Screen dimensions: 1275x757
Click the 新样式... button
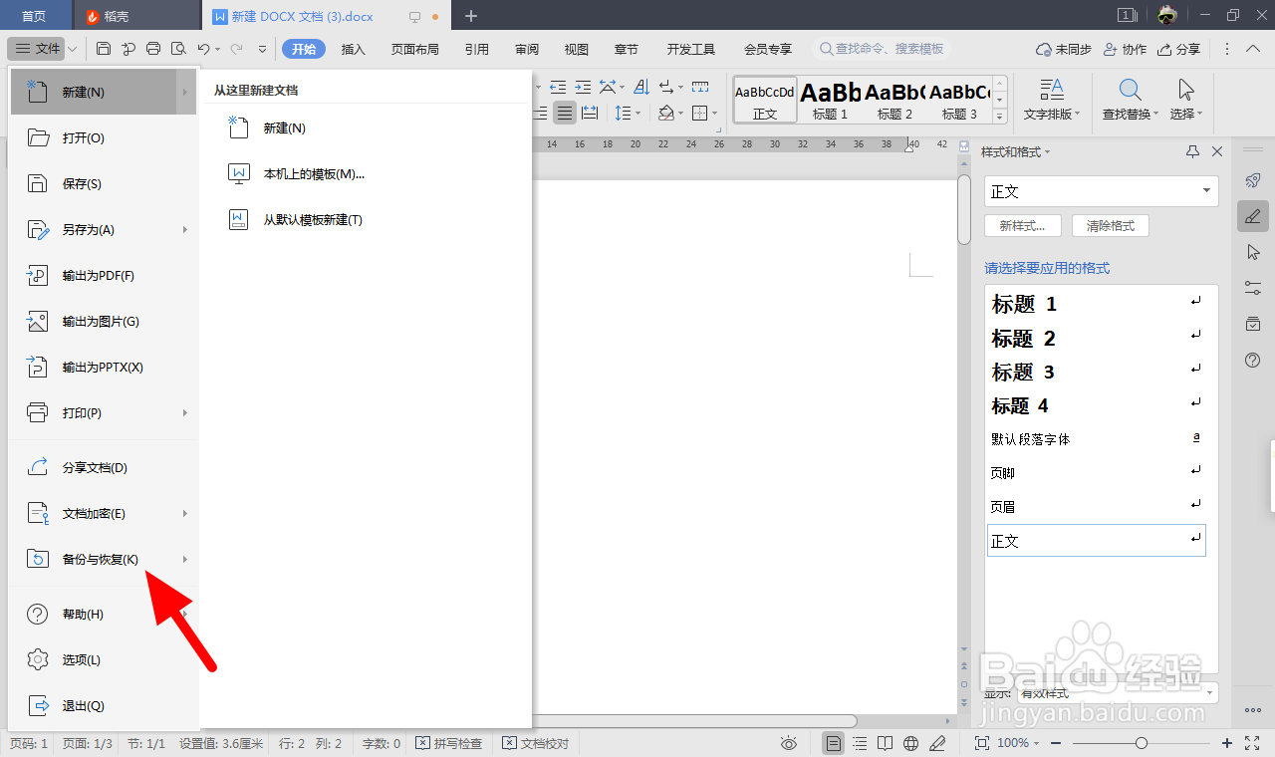click(1023, 226)
